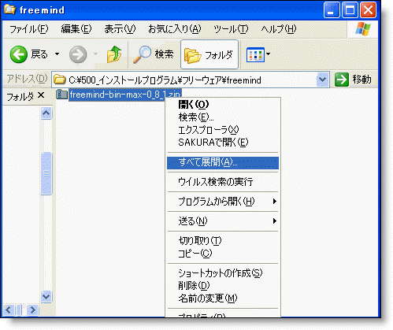Click folder pane vertical scrollbar thumb
393x330 pixels.
[46, 173]
